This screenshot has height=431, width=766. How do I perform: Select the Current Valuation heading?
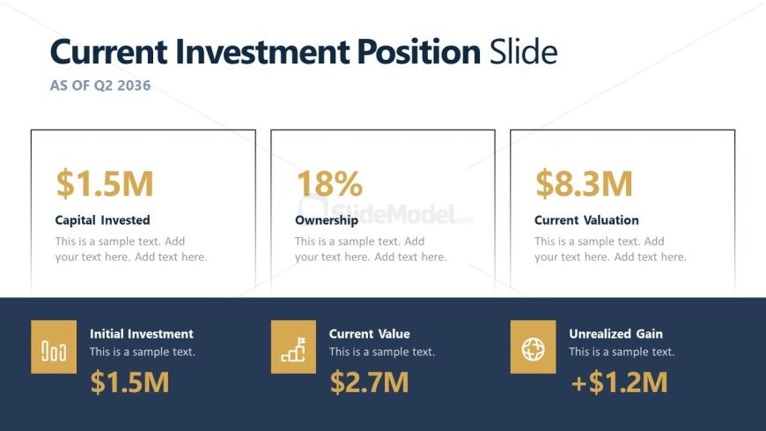point(586,220)
